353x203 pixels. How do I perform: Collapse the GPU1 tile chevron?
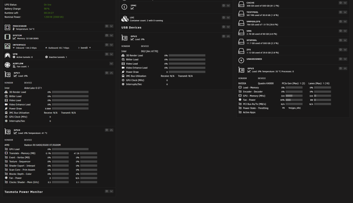[111, 73]
